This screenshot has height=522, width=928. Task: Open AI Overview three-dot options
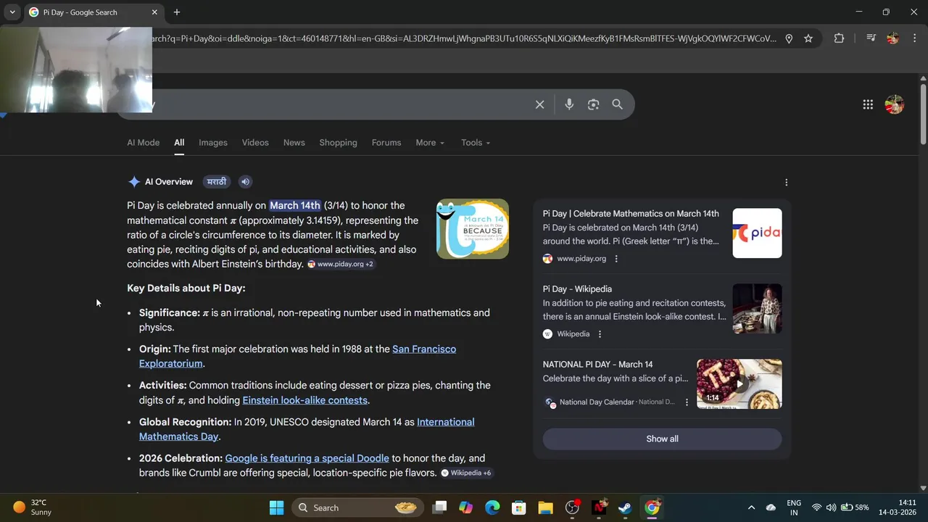pos(786,183)
